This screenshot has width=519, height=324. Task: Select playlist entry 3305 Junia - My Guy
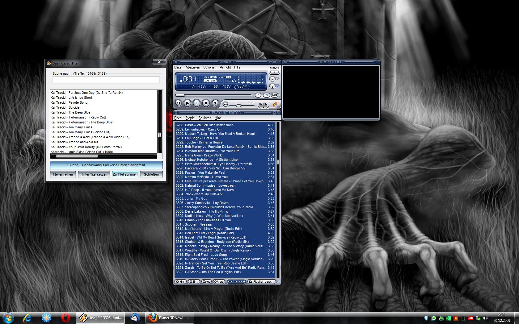[x=225, y=198]
